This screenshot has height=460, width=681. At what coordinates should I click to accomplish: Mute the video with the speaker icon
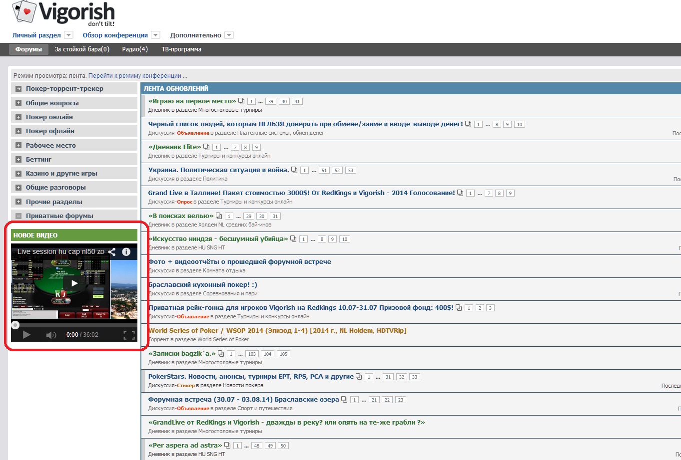pos(51,335)
